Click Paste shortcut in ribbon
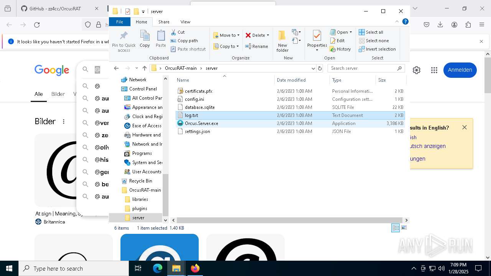491x276 pixels. (188, 49)
